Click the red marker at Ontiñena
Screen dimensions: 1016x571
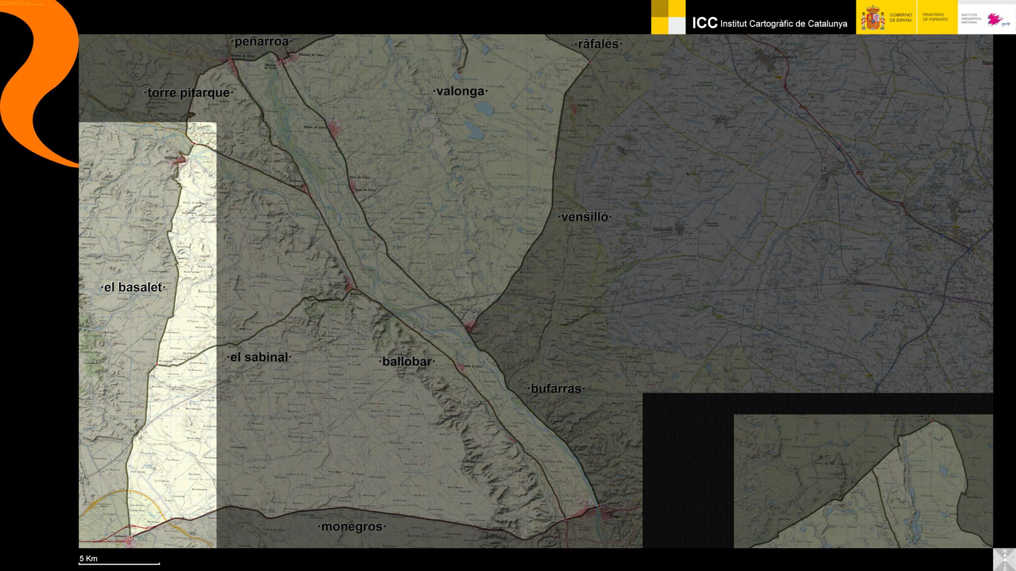coord(194,143)
